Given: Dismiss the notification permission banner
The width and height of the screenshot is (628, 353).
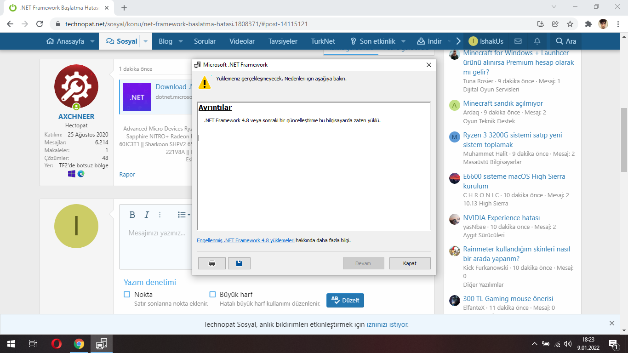Looking at the screenshot, I should (x=612, y=323).
